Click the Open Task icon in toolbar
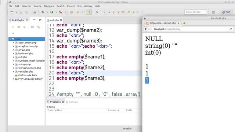Viewport: 235px width, 132px height. [x=72, y=12]
